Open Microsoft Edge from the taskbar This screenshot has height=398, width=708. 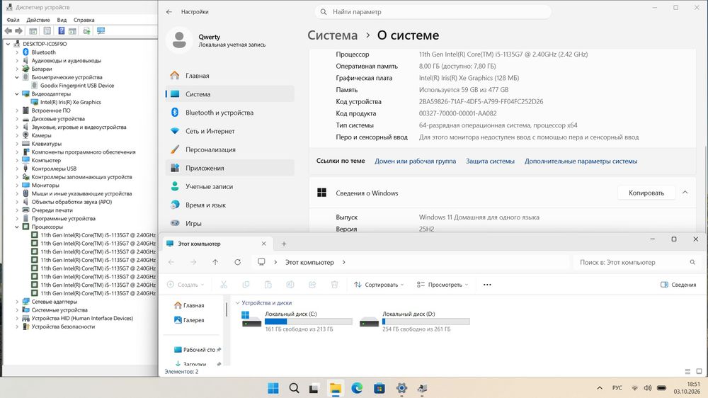[357, 388]
